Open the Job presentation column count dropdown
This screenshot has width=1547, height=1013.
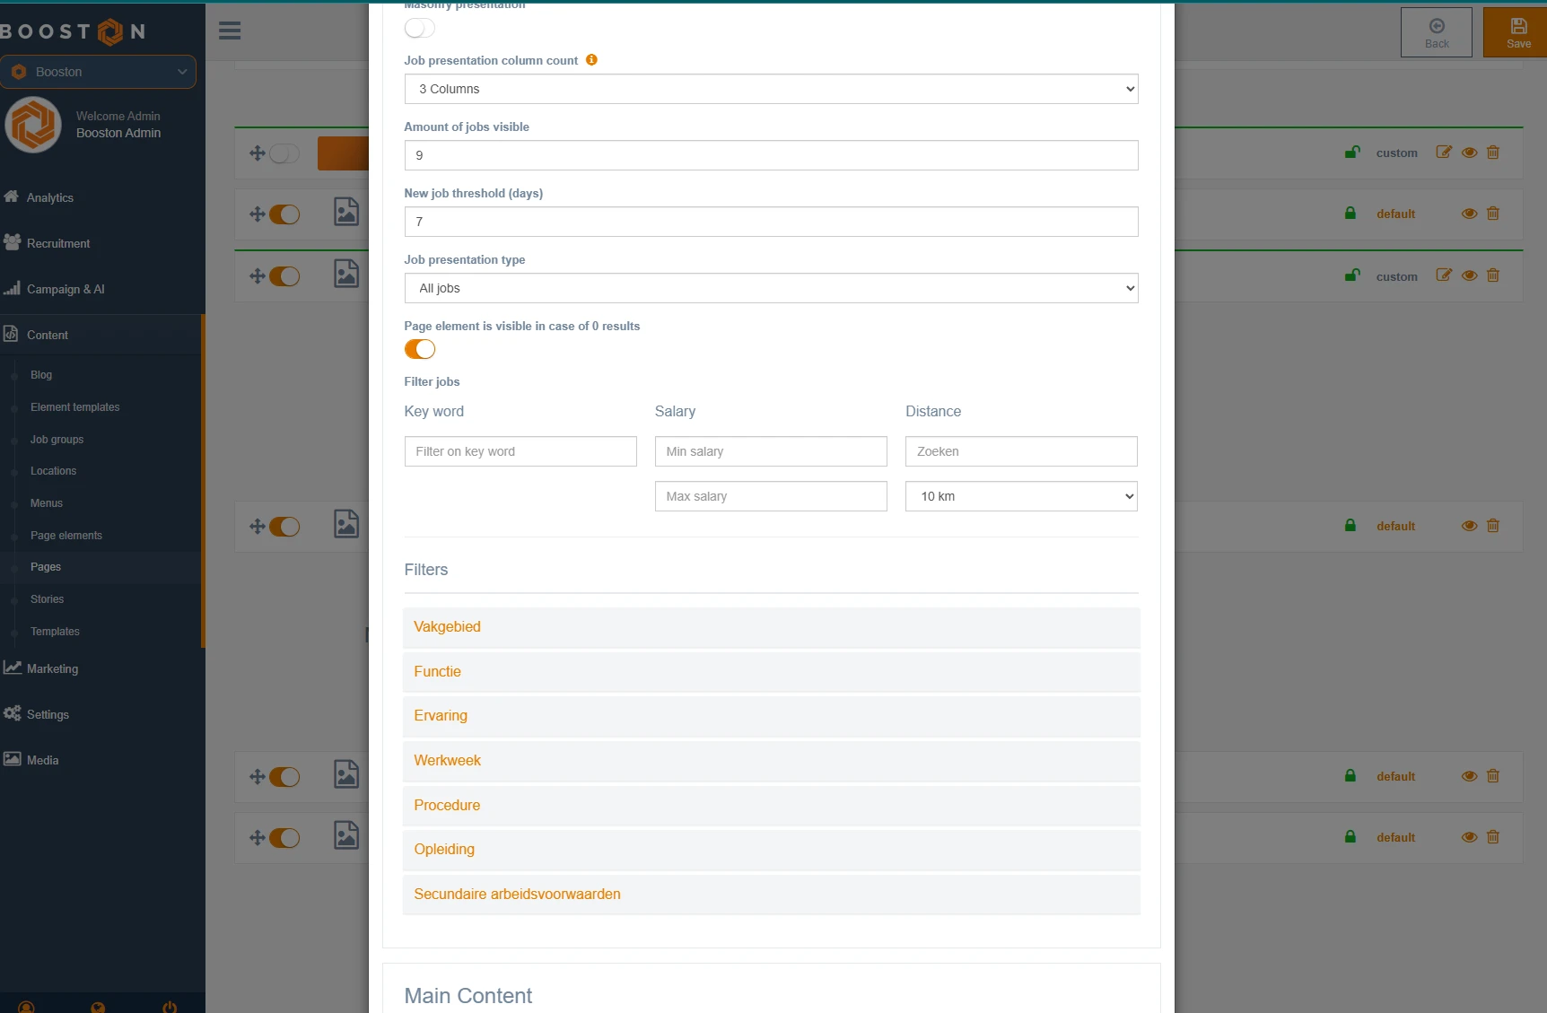(771, 89)
